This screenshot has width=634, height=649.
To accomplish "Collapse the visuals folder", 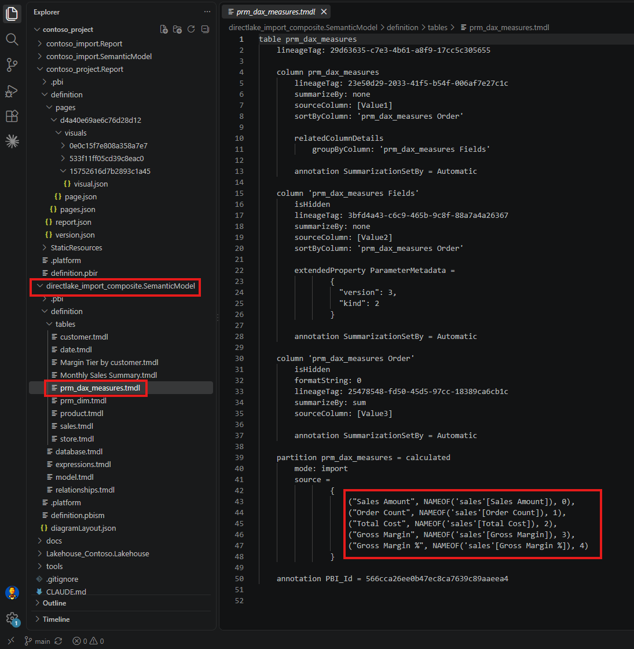I will (x=75, y=133).
